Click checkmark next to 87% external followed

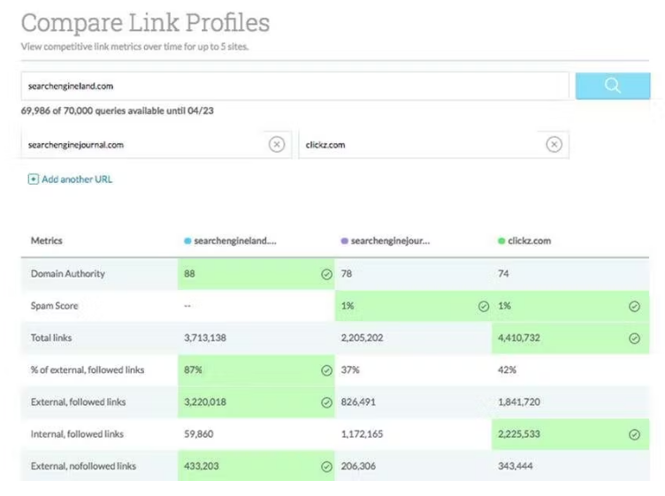[326, 370]
